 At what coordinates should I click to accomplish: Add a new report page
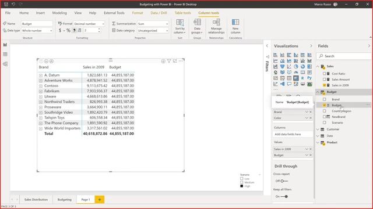100,200
